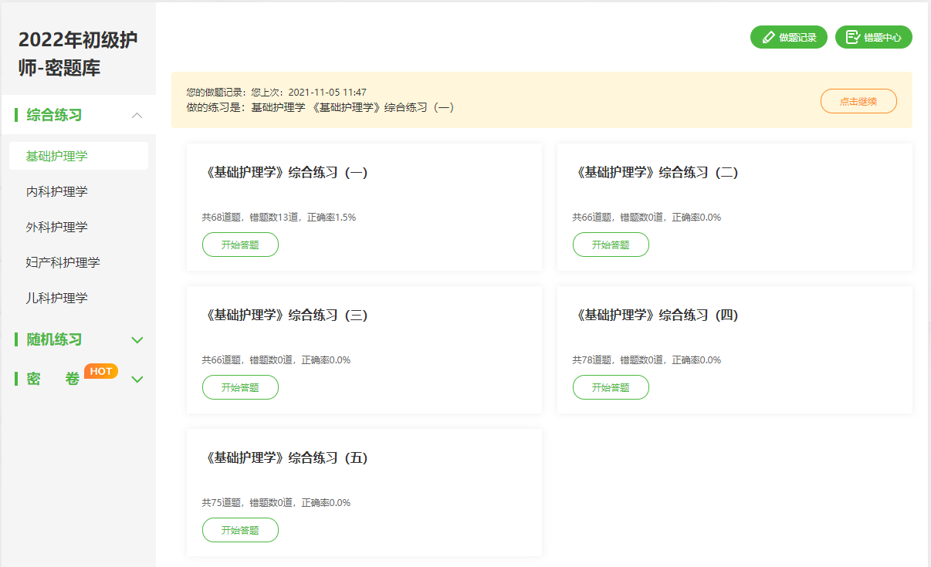Select 基础护理学 in the sidebar

57,156
